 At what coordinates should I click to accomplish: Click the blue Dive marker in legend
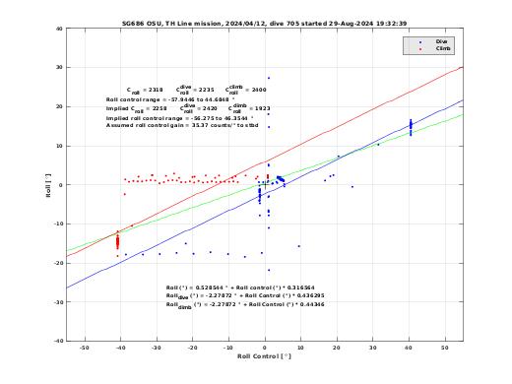(x=420, y=42)
